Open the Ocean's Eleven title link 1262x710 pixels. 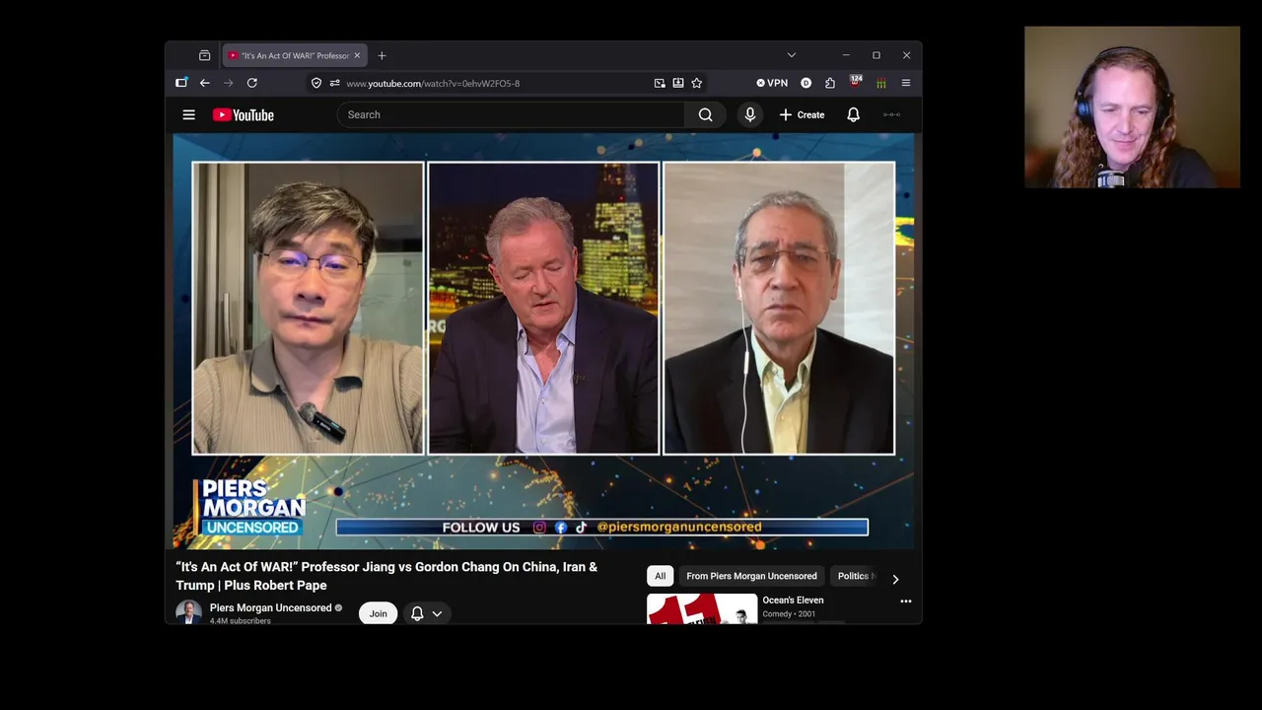(x=793, y=600)
